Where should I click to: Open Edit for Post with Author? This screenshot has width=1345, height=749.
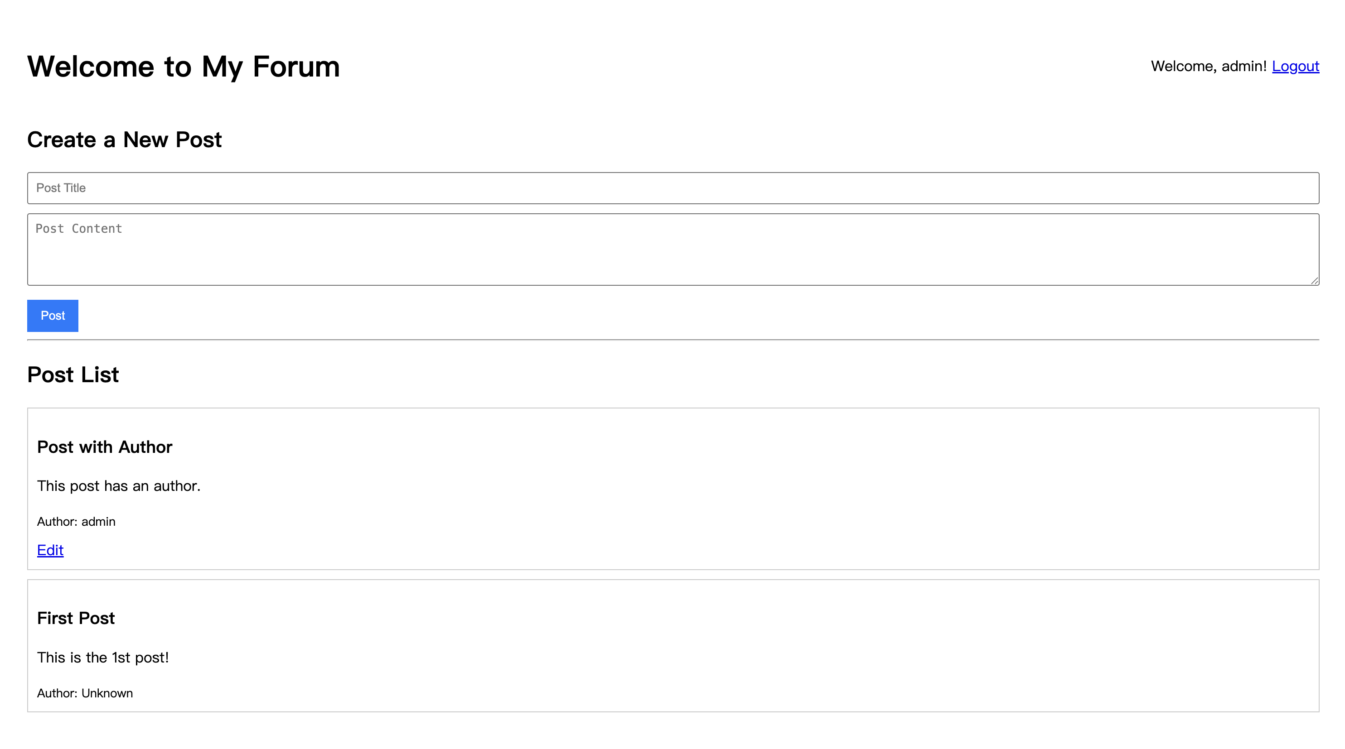point(50,550)
